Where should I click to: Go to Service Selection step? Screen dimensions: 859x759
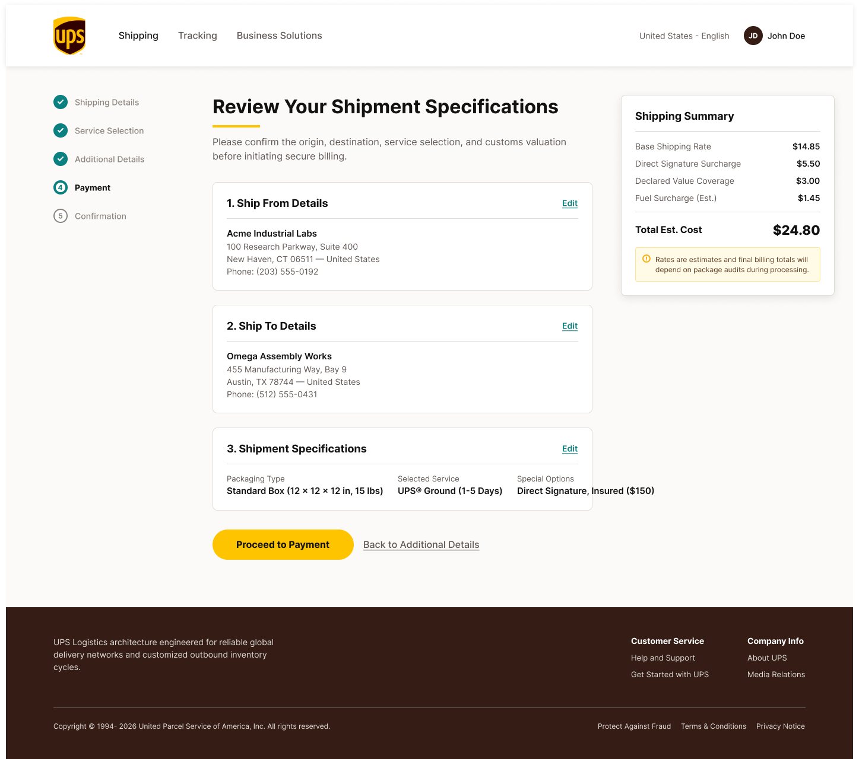[x=109, y=130]
